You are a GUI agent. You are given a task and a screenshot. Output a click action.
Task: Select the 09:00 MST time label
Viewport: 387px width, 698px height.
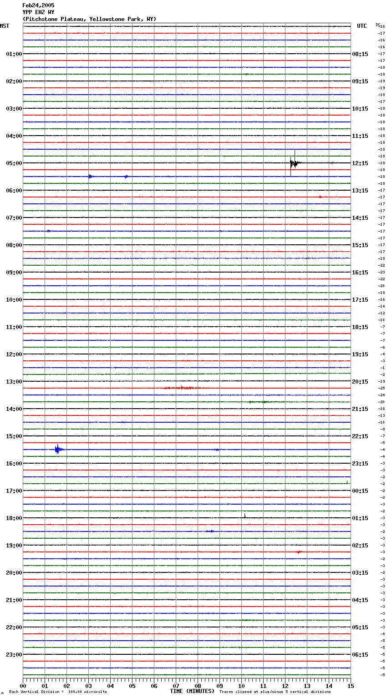pyautogui.click(x=14, y=273)
